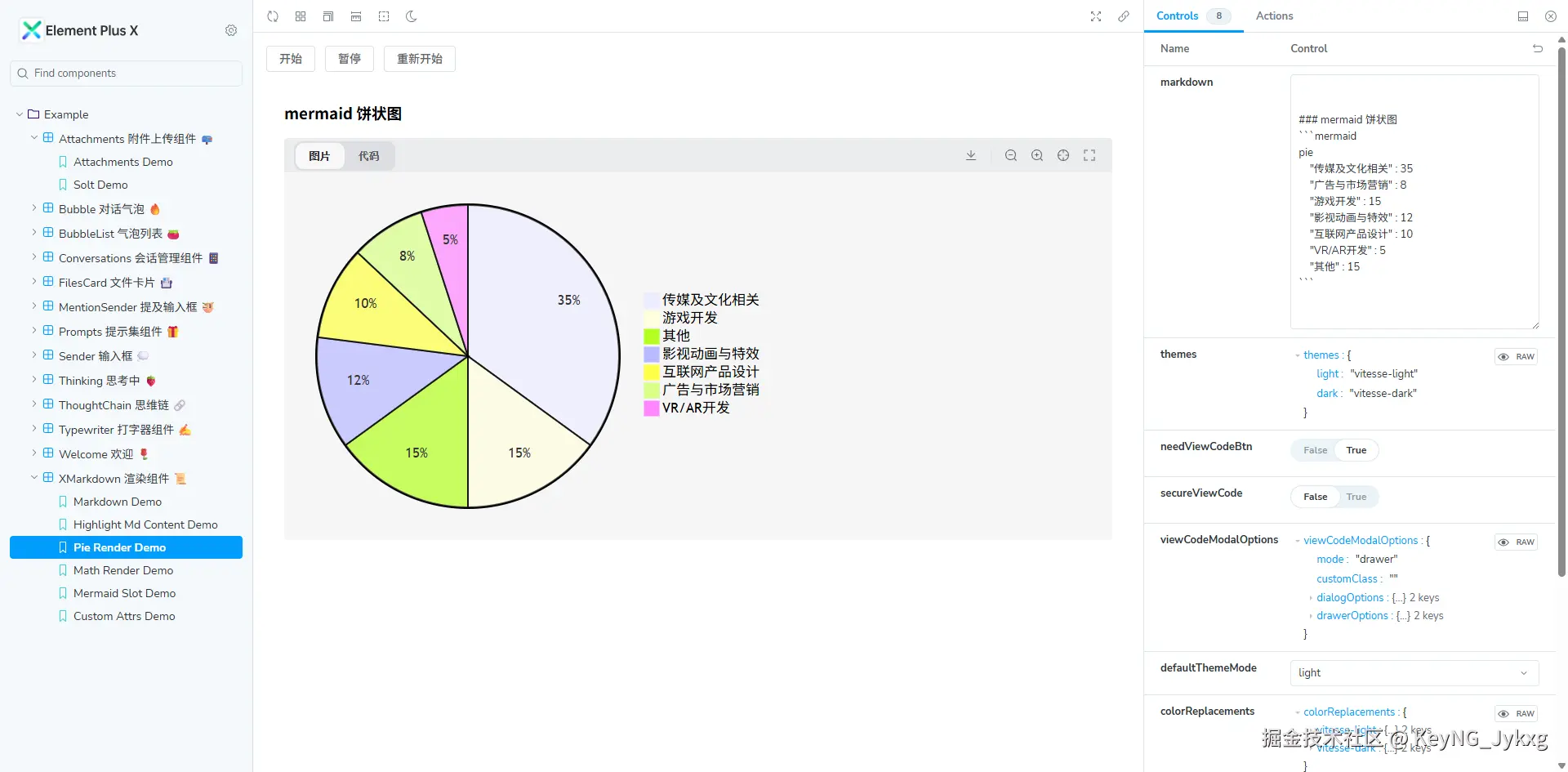Switch to the Actions tab
This screenshot has width=1568, height=772.
click(1274, 16)
